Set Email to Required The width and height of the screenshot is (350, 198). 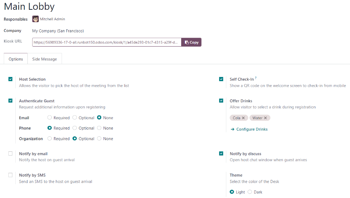click(50, 118)
